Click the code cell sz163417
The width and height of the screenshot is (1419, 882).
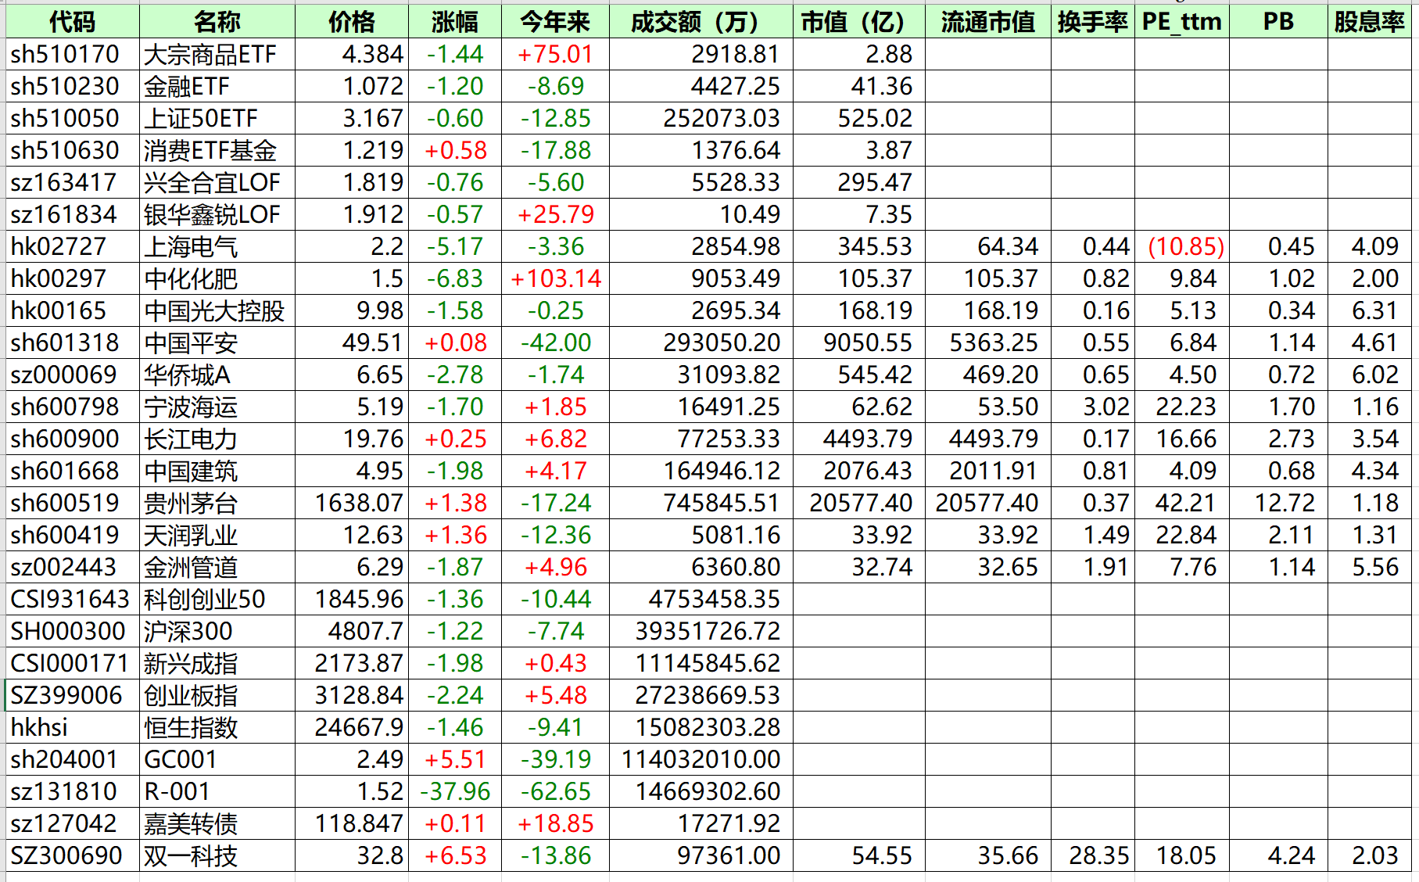click(x=73, y=182)
